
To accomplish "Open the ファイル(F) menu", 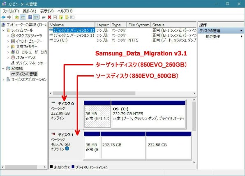I will coord(10,11).
